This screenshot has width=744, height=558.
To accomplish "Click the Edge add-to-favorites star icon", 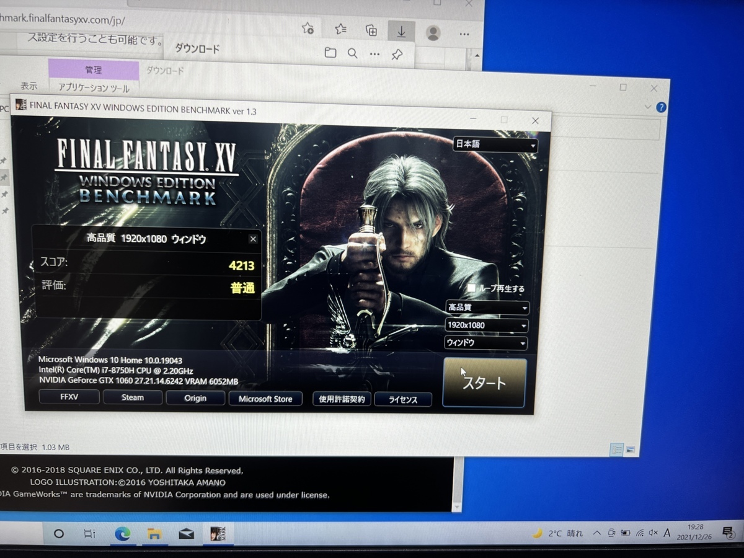I will tap(308, 28).
